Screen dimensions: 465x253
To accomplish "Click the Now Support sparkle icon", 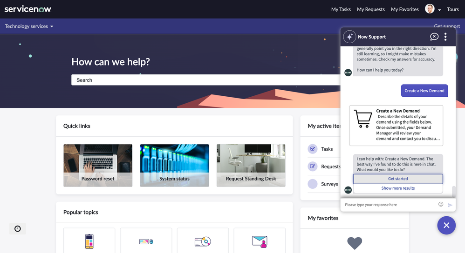I will click(x=349, y=37).
